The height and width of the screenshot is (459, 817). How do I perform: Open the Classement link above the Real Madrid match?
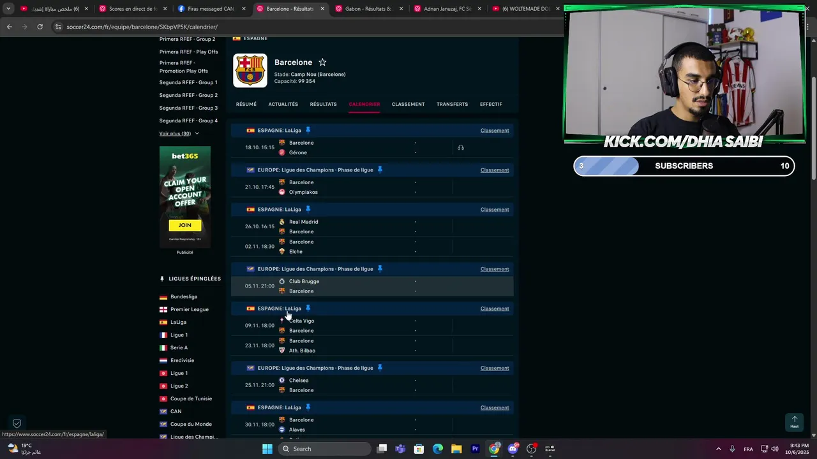(x=495, y=209)
